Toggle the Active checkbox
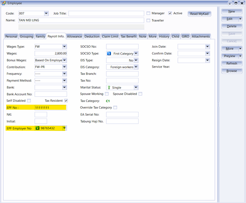The image size is (246, 203). [x=170, y=13]
